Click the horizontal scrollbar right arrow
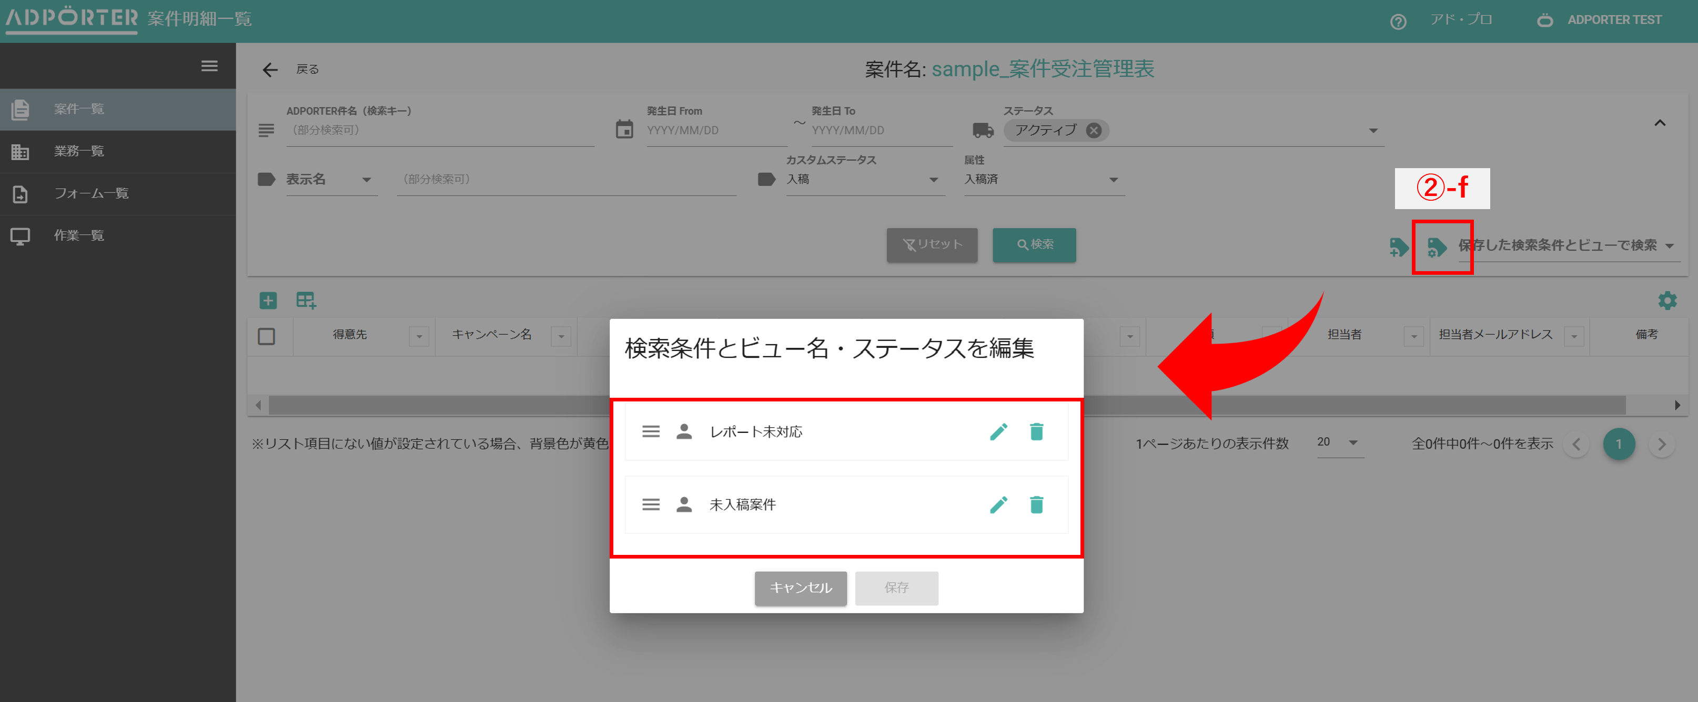Screen dimensions: 1698x702 tap(1677, 405)
